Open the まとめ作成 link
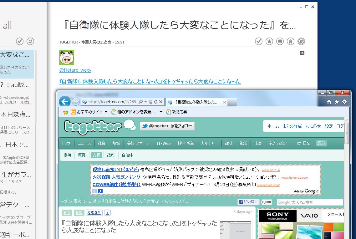This screenshot has width=356, height=239. click(x=292, y=126)
